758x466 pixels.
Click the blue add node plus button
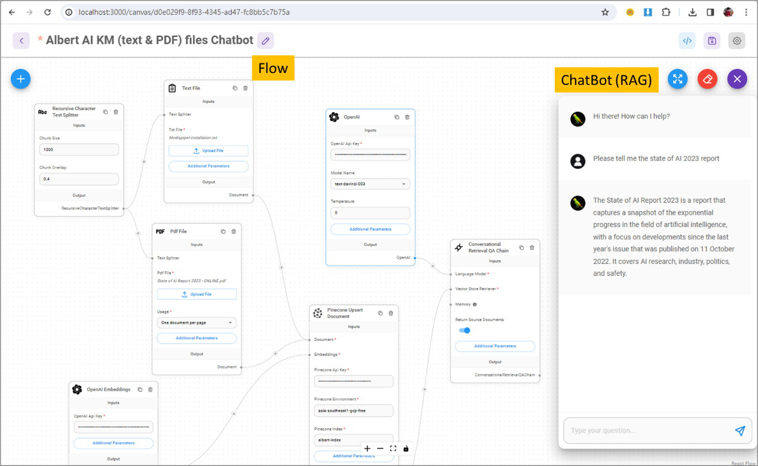21,78
